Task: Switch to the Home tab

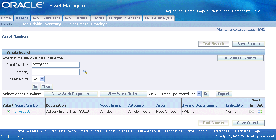Action: (x=6, y=18)
